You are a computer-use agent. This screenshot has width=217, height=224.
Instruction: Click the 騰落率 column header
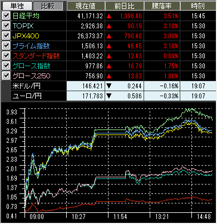click(x=162, y=6)
